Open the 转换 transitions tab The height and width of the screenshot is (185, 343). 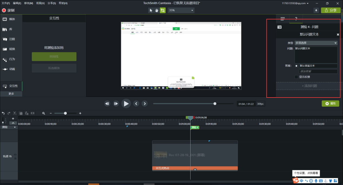[x=11, y=49]
